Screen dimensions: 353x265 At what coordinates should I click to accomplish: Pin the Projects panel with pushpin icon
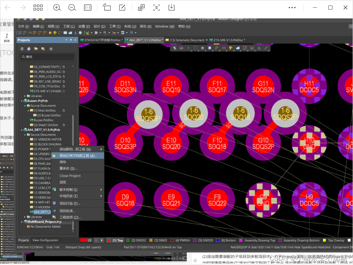point(71,40)
